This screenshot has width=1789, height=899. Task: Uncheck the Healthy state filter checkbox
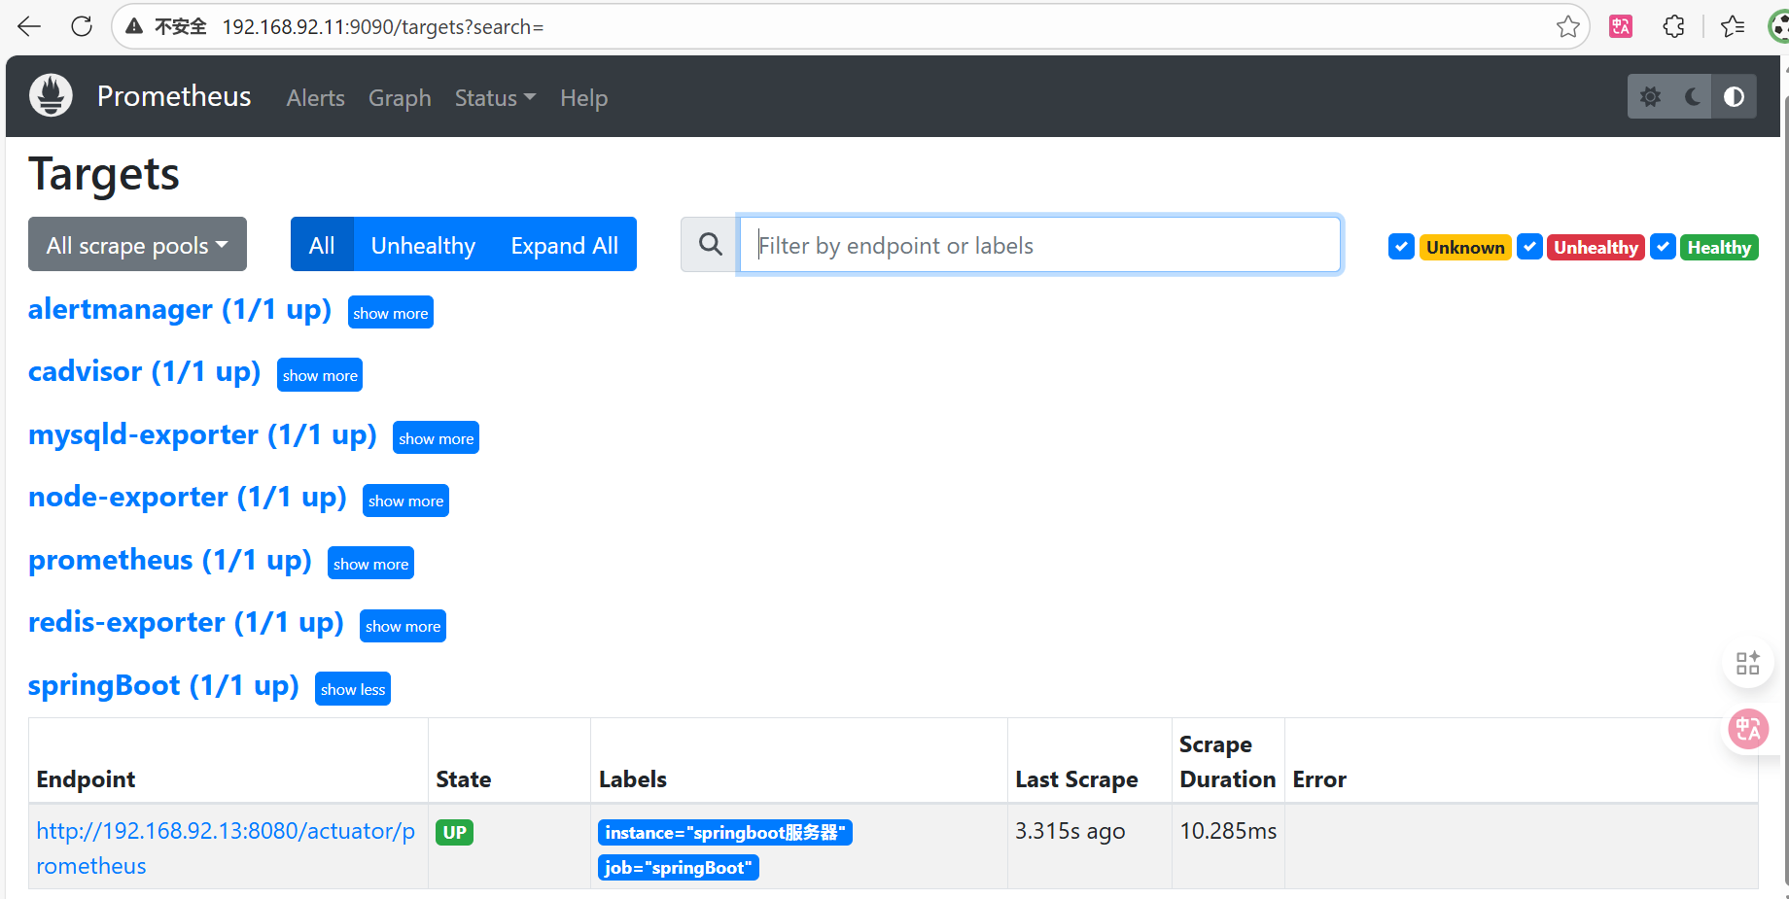tap(1663, 247)
